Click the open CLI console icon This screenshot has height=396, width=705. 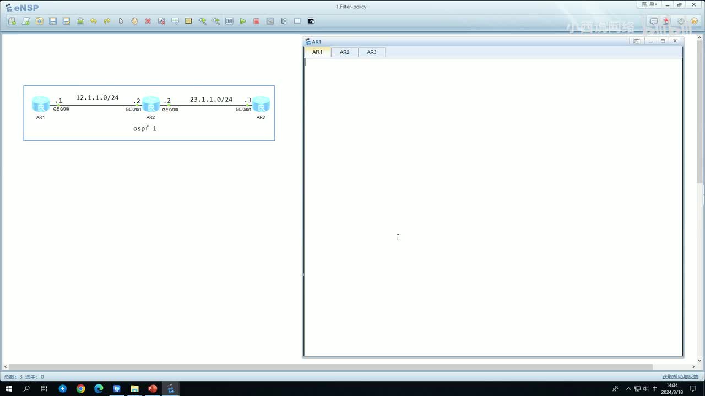(x=311, y=21)
